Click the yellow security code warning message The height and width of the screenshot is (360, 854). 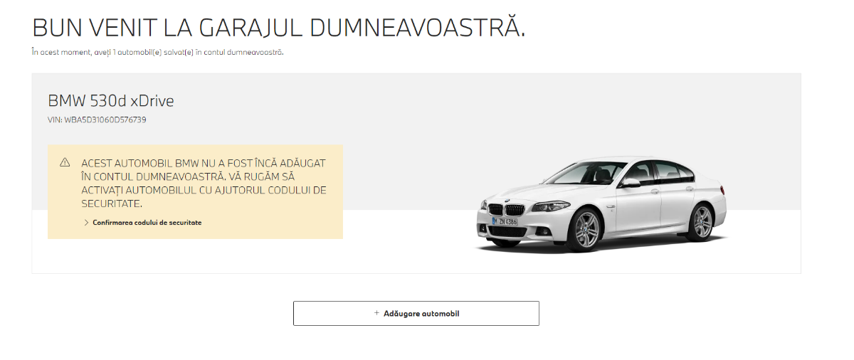(204, 184)
